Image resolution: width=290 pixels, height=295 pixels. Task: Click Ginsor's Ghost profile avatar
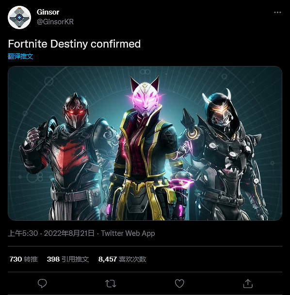click(19, 17)
